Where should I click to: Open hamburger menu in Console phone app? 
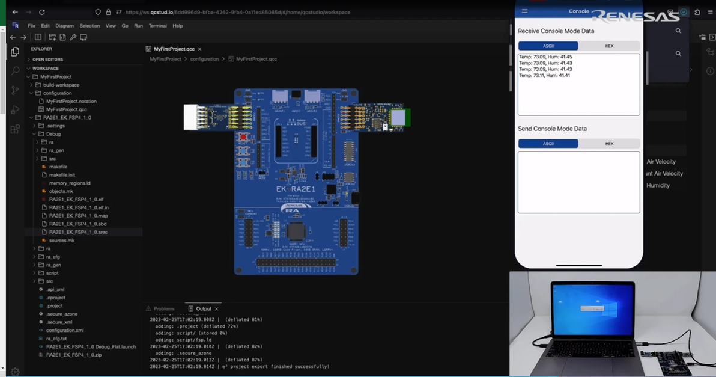(x=524, y=11)
